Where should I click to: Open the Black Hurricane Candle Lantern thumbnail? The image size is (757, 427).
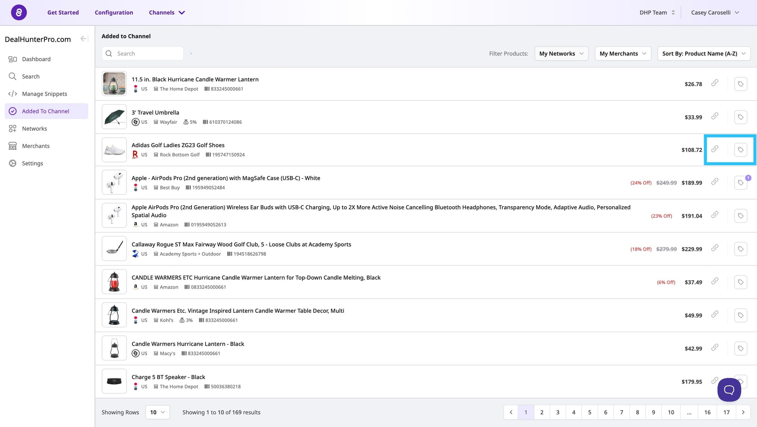tap(114, 84)
